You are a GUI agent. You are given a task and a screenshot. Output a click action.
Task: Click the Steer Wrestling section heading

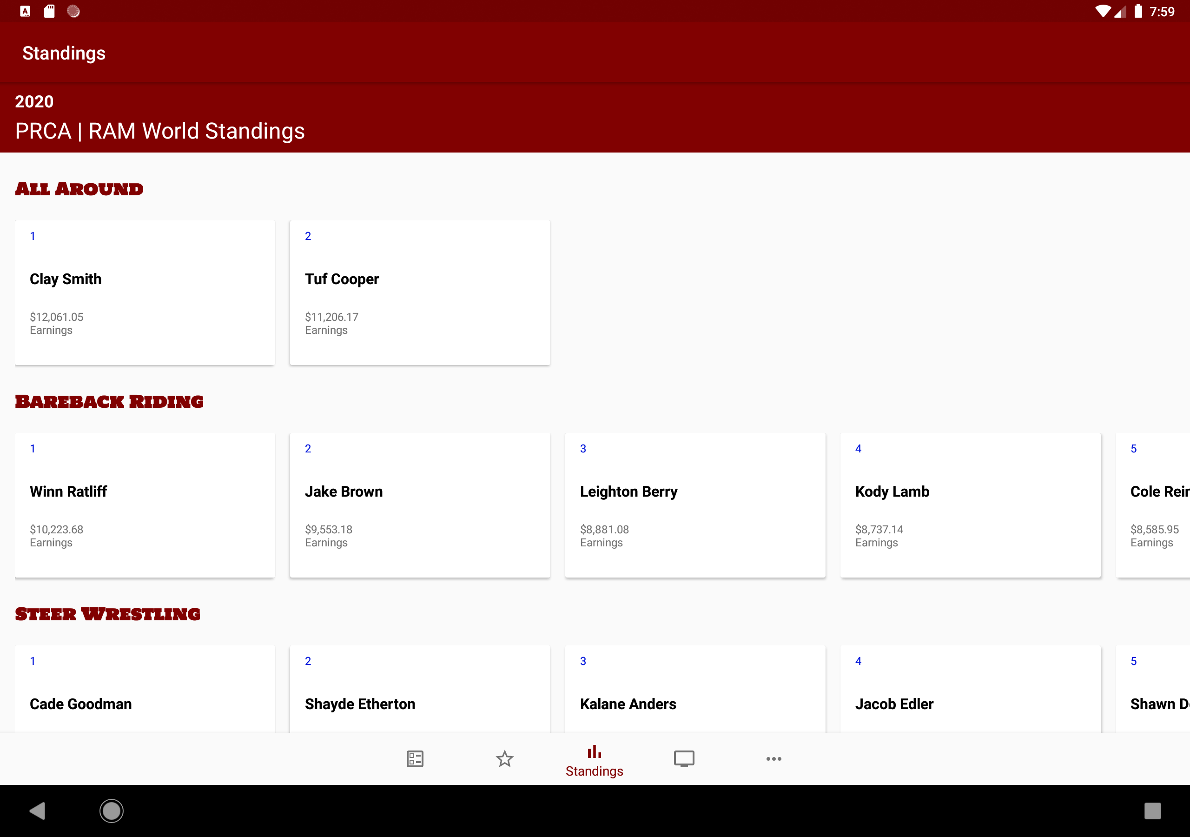pyautogui.click(x=107, y=614)
